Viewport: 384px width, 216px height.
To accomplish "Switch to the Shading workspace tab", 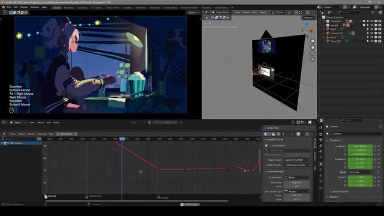I will click(127, 8).
